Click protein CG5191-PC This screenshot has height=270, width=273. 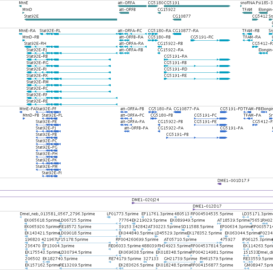coord(211,119)
